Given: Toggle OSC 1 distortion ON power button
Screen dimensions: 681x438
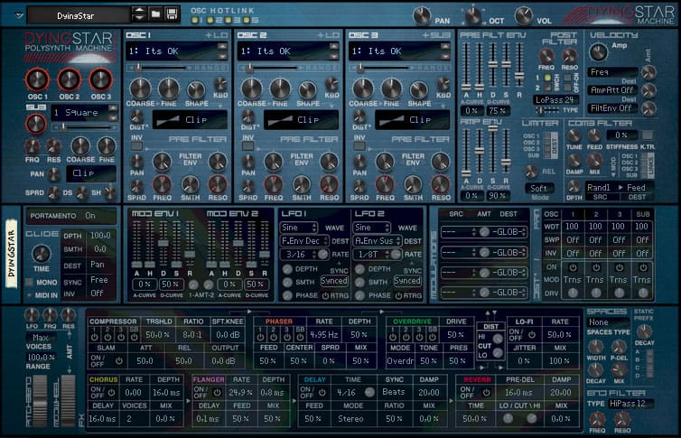Looking at the screenshot, I should [573, 267].
